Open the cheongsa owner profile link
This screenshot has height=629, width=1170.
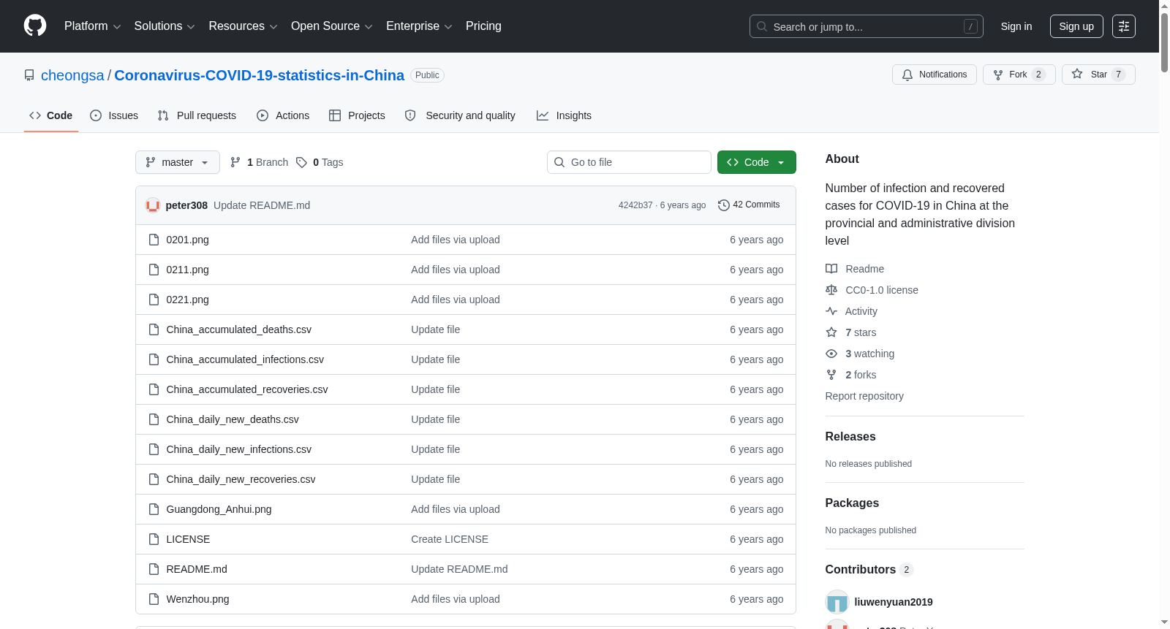72,75
